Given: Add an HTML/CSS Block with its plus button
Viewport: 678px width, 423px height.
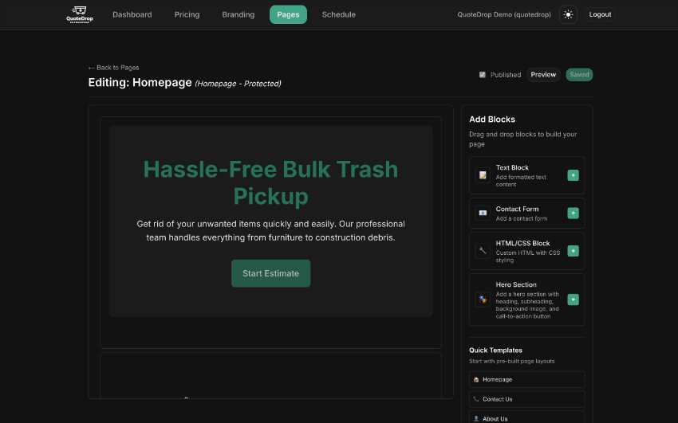Looking at the screenshot, I should tap(573, 251).
